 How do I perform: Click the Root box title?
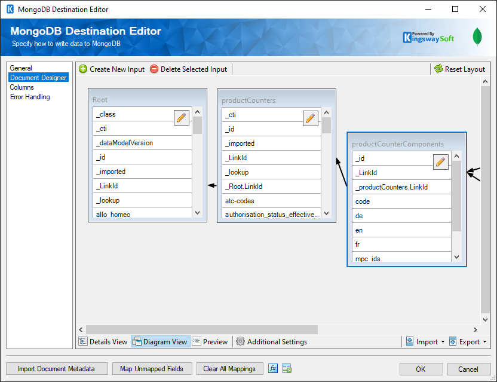click(x=100, y=100)
